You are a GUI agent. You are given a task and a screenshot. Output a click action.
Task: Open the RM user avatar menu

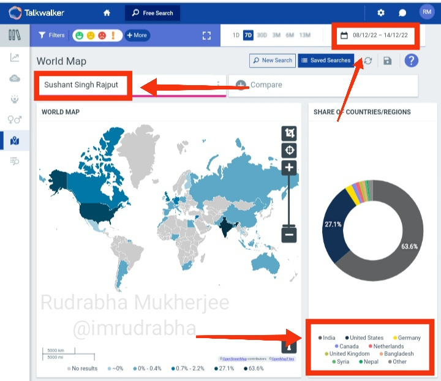click(x=427, y=12)
